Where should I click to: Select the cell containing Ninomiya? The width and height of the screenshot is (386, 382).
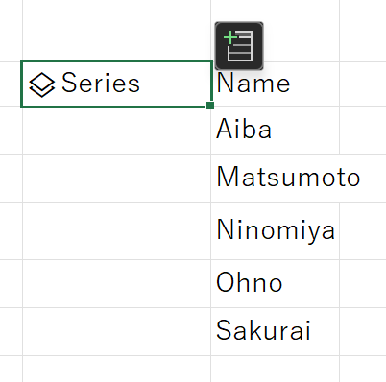click(x=276, y=230)
